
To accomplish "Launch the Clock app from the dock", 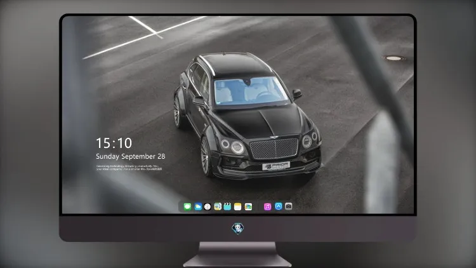I will click(208, 206).
